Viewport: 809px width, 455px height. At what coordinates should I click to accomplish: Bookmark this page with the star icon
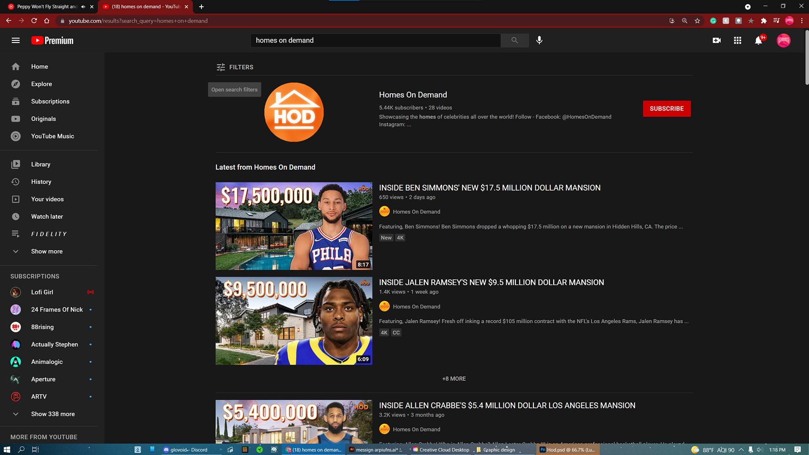[697, 21]
